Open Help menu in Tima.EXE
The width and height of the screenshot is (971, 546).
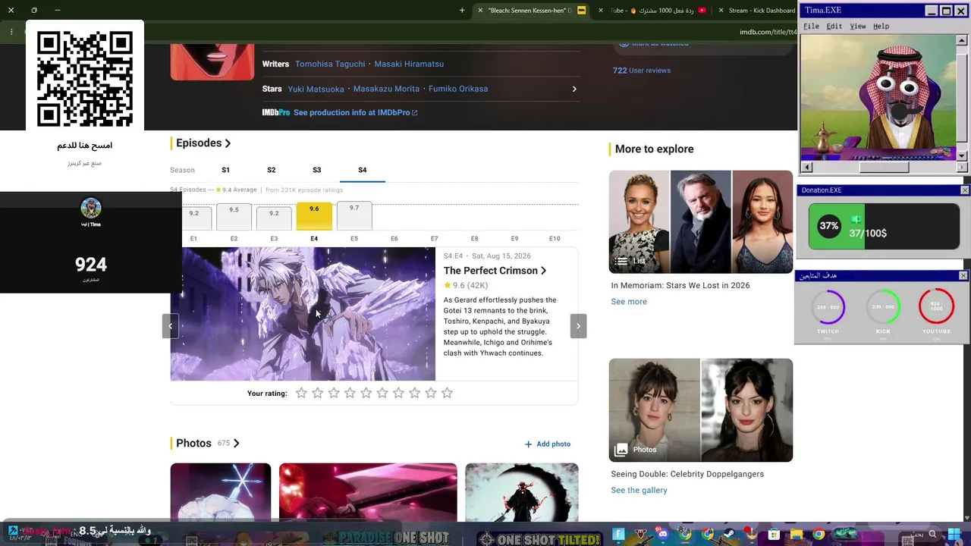pyautogui.click(x=881, y=27)
